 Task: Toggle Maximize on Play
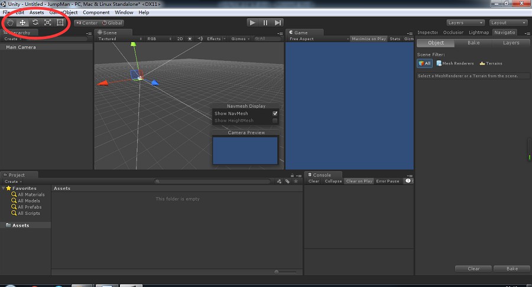(x=369, y=38)
